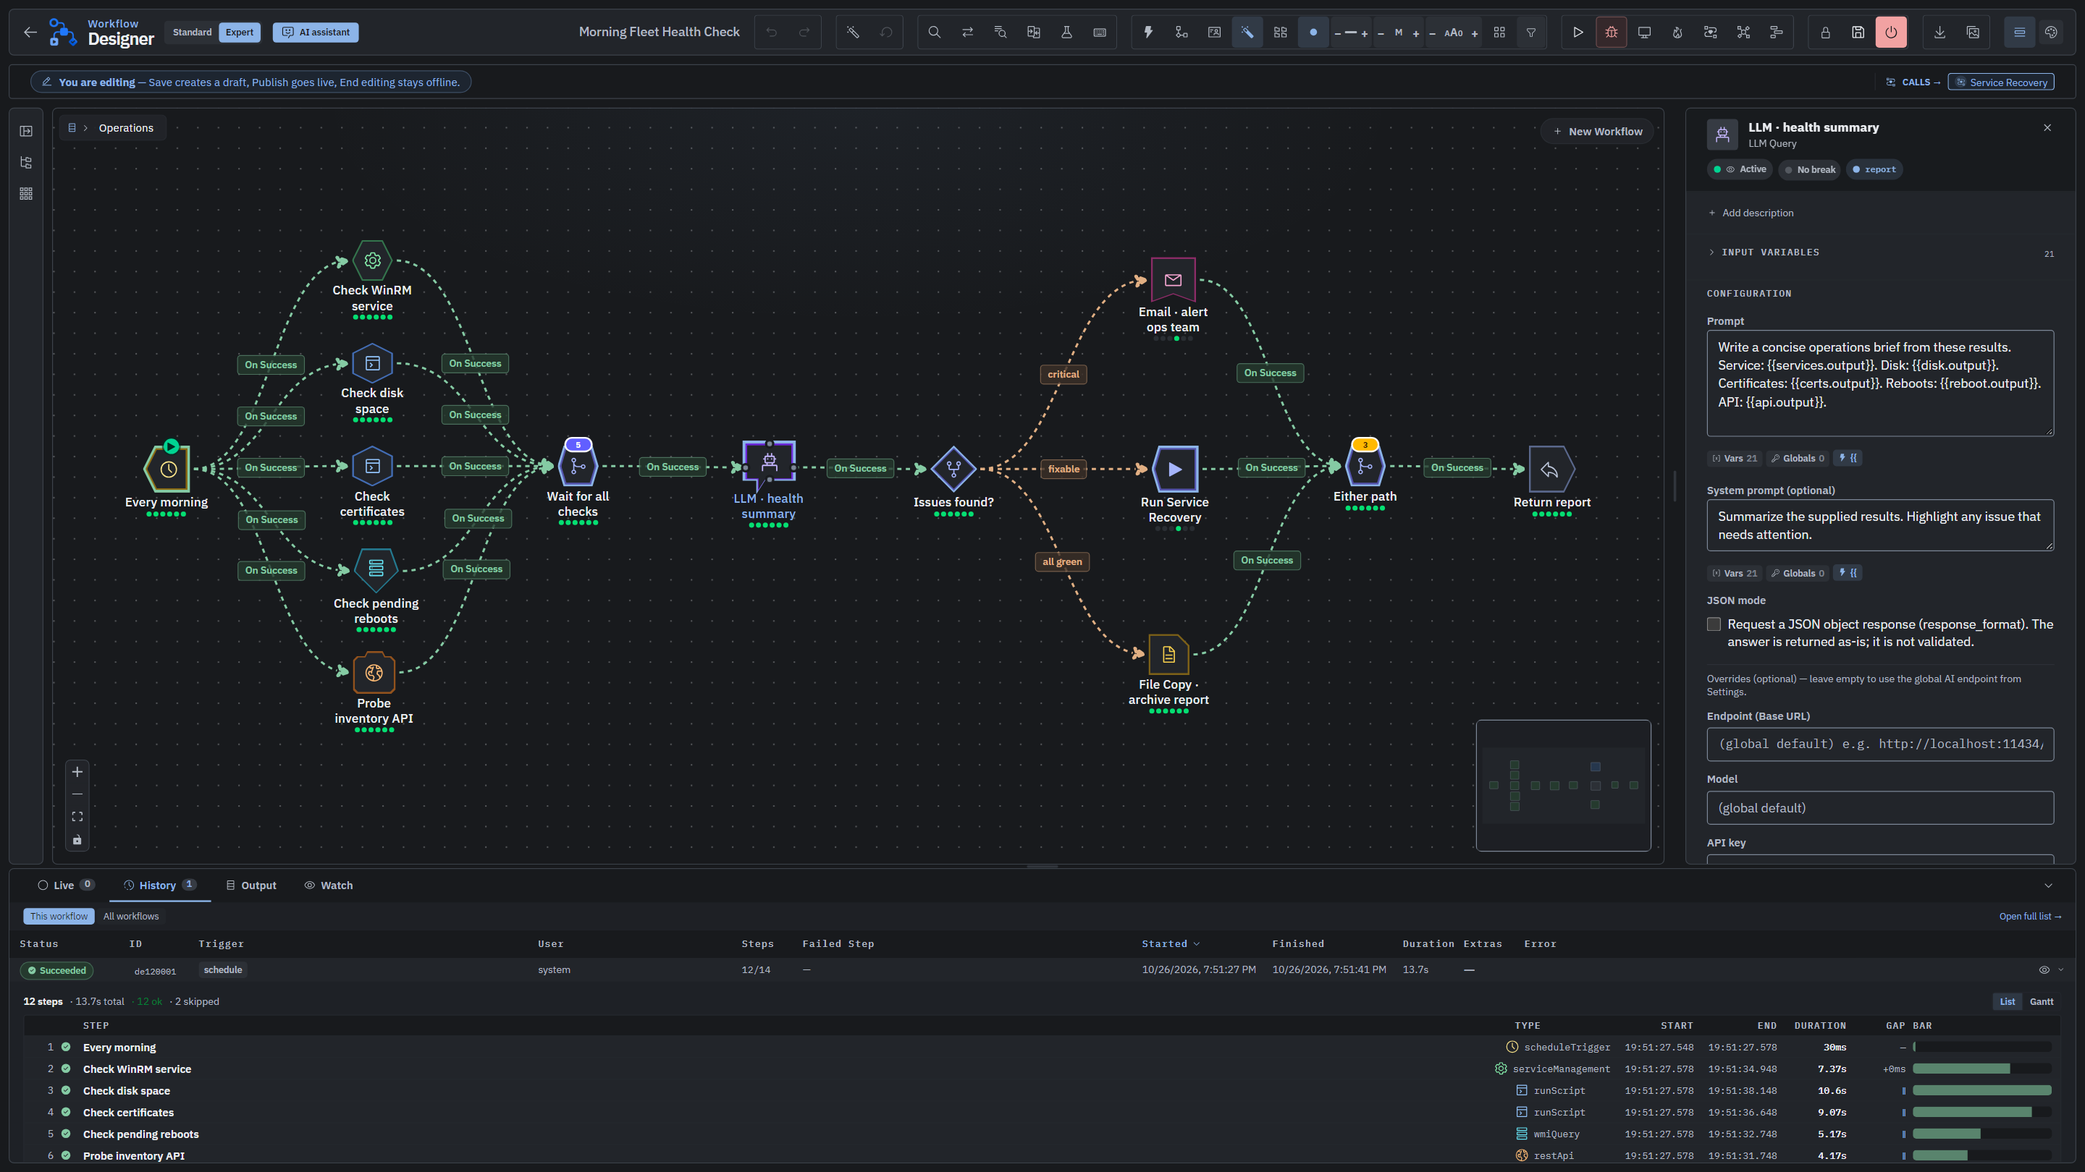Click the flame icon in toolbar
The image size is (2085, 1172).
coord(1677,33)
